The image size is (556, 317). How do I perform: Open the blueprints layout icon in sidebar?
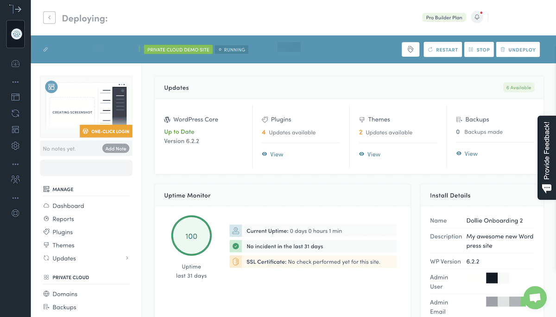(15, 129)
